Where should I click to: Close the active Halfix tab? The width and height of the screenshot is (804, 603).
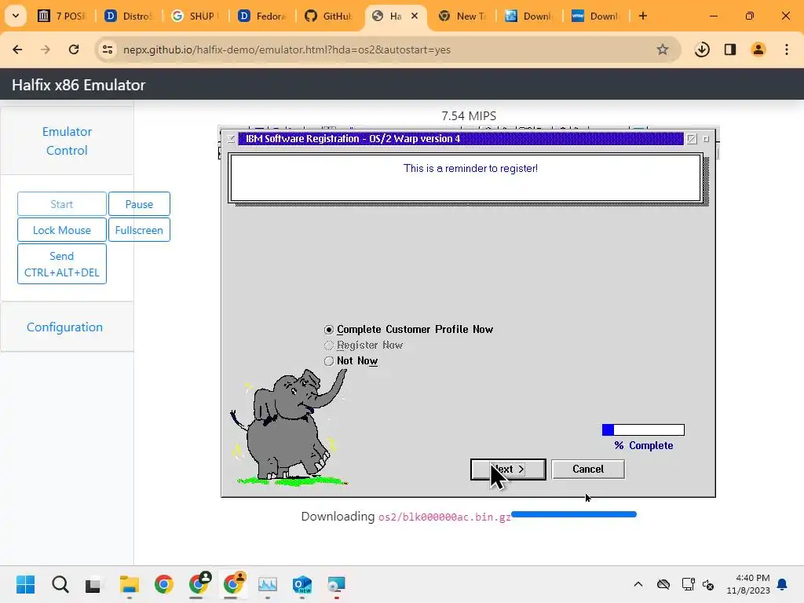pyautogui.click(x=415, y=16)
